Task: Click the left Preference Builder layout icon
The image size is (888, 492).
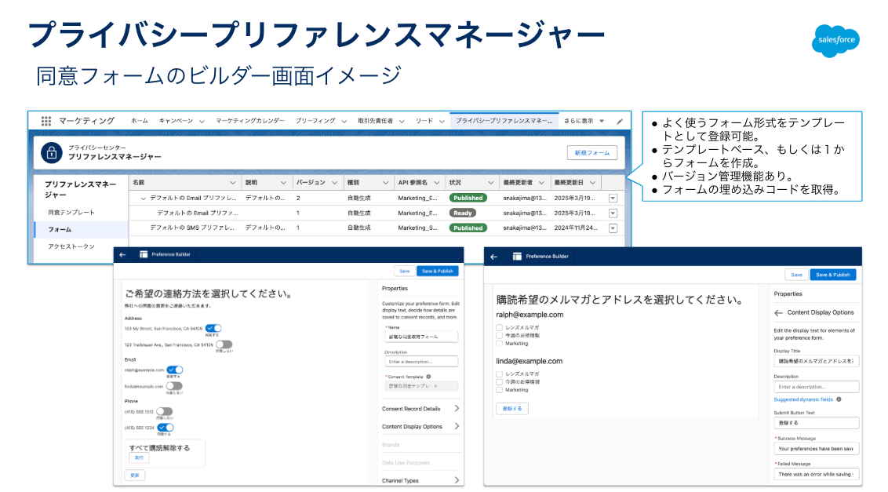Action: click(144, 254)
